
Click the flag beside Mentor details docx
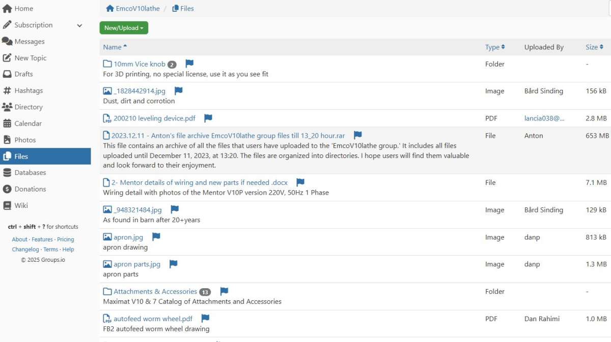click(x=300, y=182)
